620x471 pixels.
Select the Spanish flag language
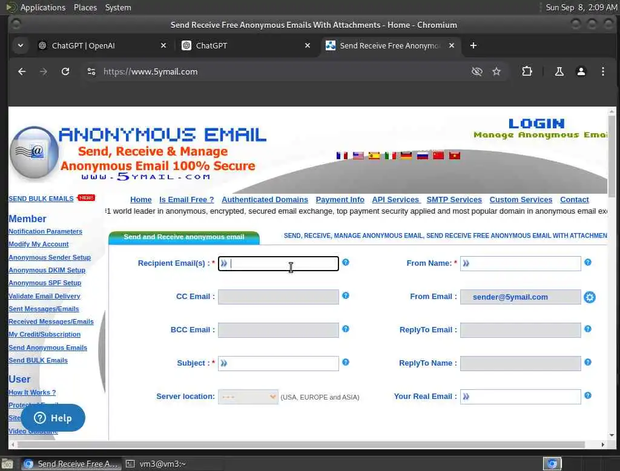coord(374,156)
